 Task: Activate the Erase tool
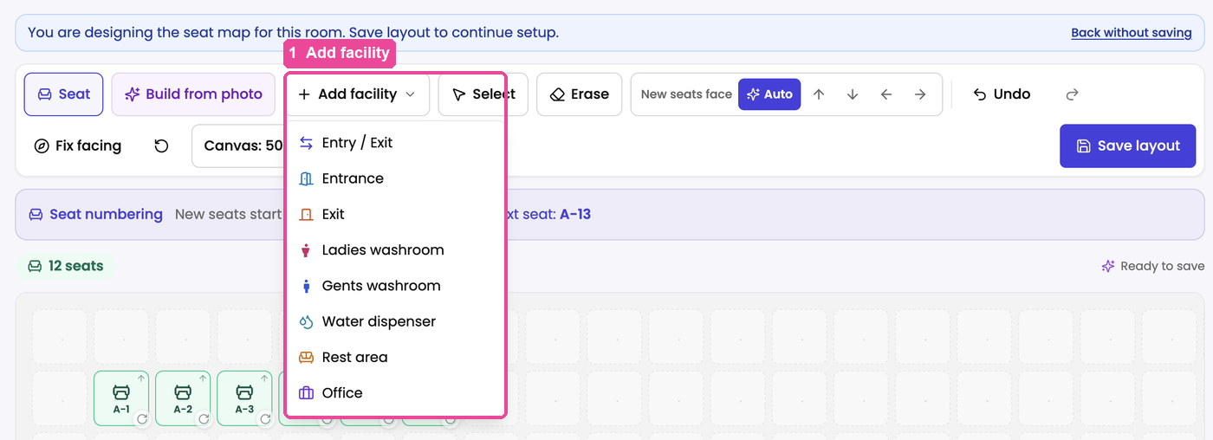point(580,94)
